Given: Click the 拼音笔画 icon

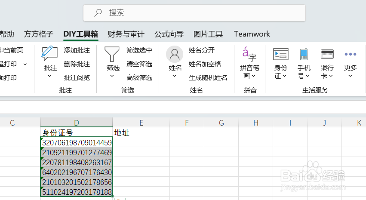Looking at the screenshot, I should coord(249,54).
